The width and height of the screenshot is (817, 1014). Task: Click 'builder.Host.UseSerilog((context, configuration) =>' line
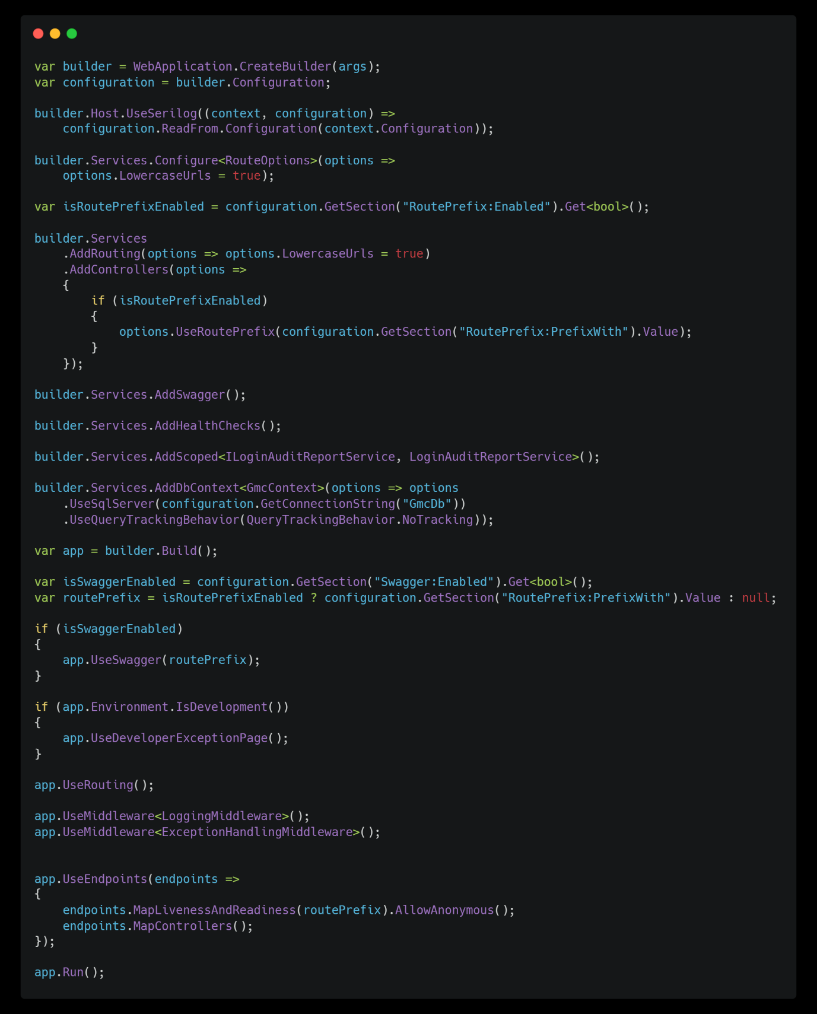pos(215,113)
